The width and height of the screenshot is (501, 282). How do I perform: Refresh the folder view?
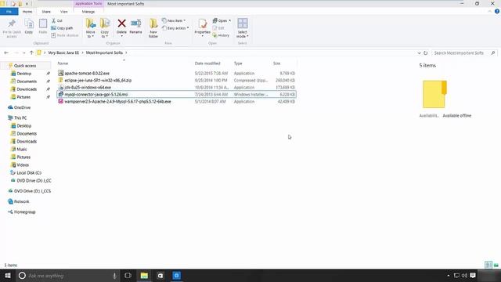(426, 53)
